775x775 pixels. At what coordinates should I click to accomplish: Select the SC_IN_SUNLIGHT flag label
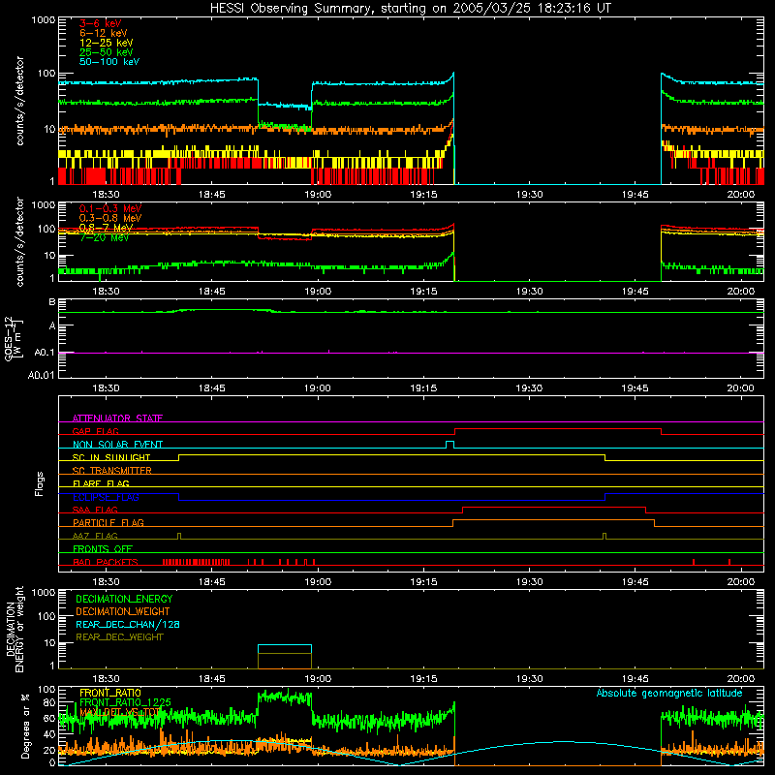point(111,457)
